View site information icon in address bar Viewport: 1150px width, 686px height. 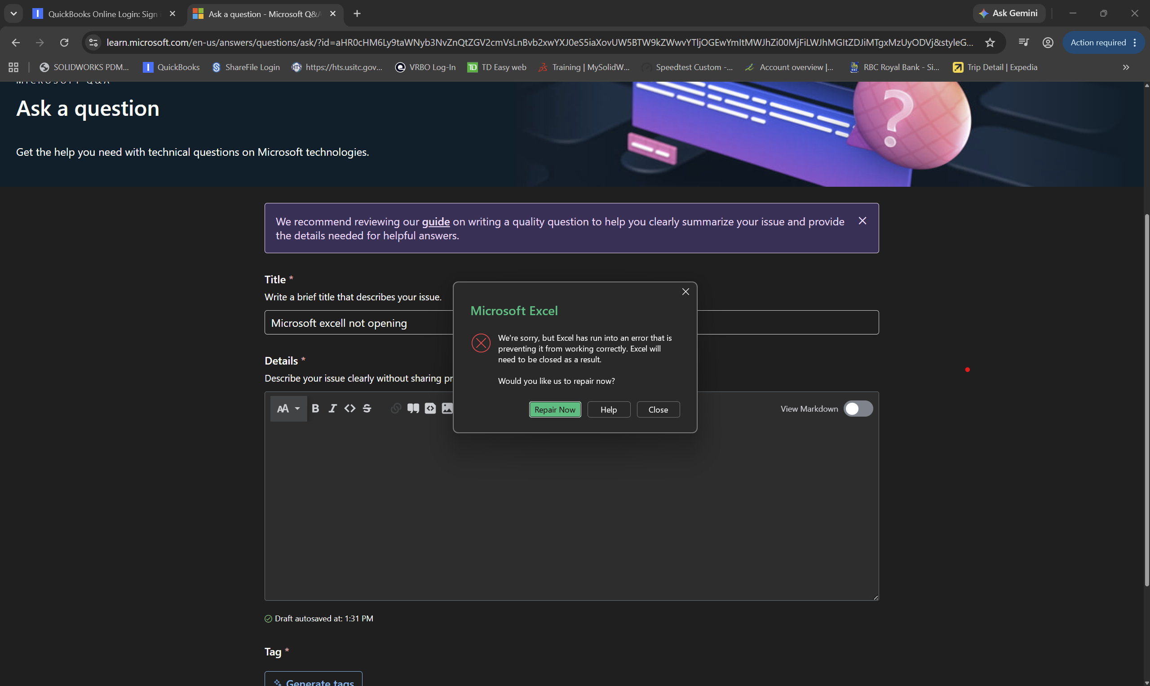click(x=93, y=43)
